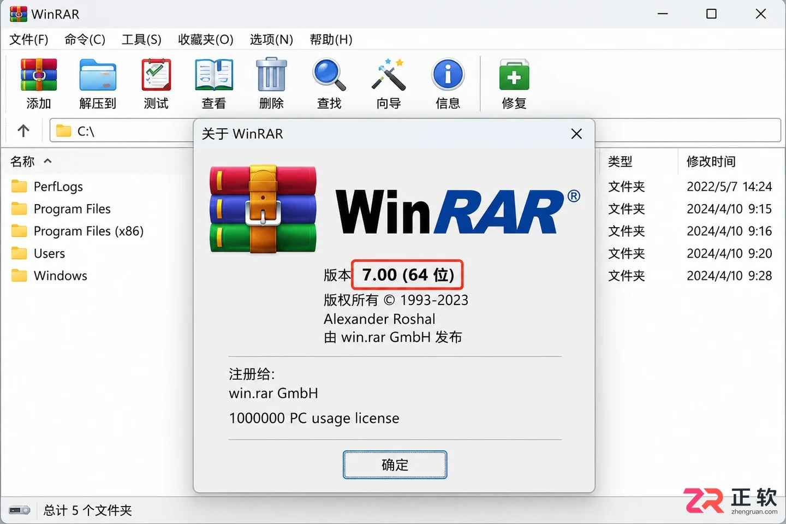Screen dimensions: 786x524
Task: Maximize the WinRAR window
Action: coord(711,14)
